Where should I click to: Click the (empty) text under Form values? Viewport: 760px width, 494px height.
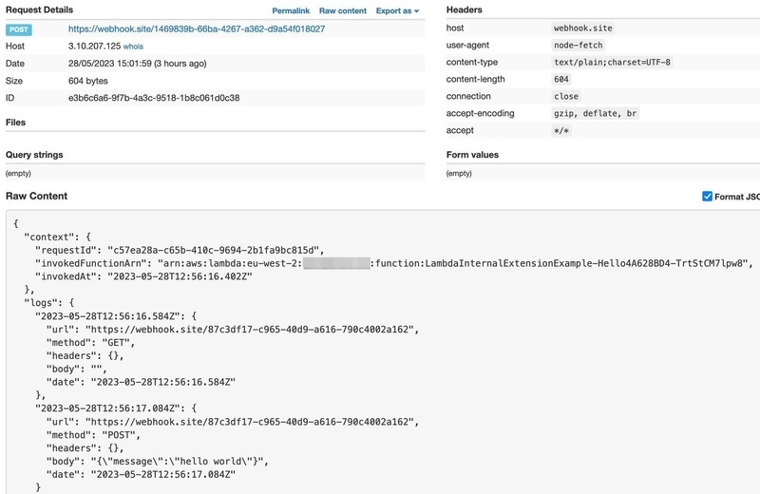[459, 174]
